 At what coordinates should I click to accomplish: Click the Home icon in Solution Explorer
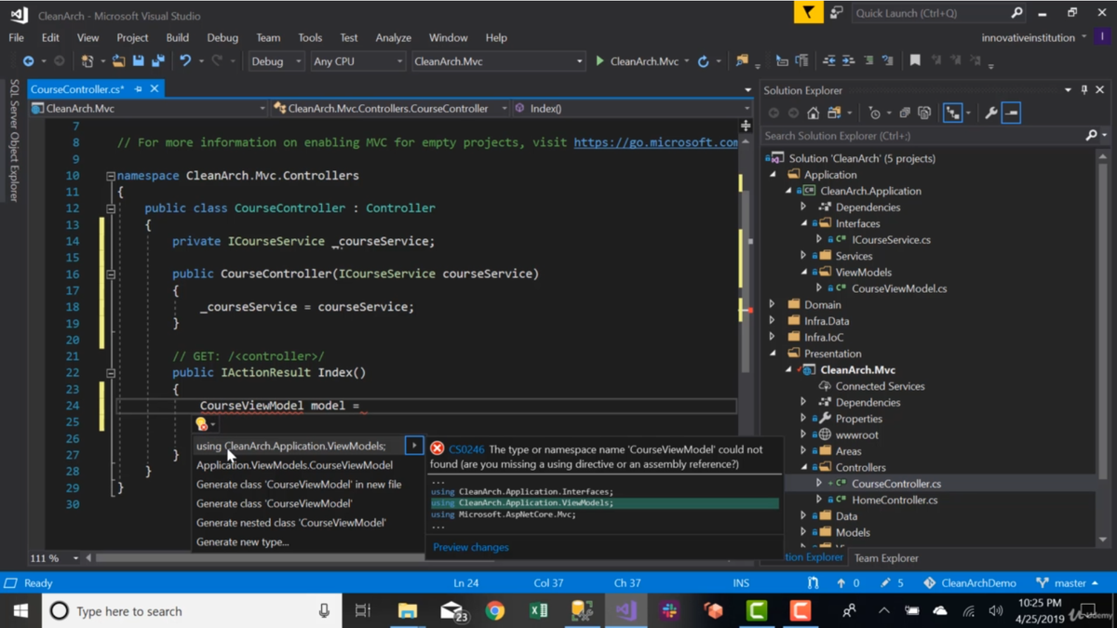pos(814,114)
